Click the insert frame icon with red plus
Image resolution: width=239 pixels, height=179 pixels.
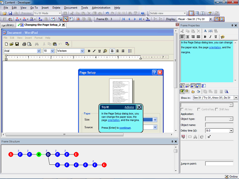pyautogui.click(x=17, y=19)
